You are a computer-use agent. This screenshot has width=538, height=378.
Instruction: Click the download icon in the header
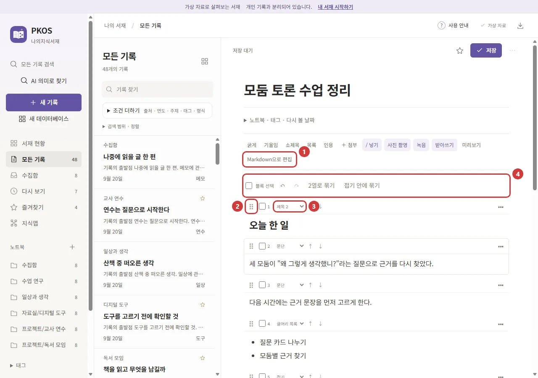[520, 25]
